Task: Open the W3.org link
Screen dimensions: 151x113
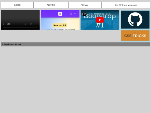Action: click(x=85, y=5)
